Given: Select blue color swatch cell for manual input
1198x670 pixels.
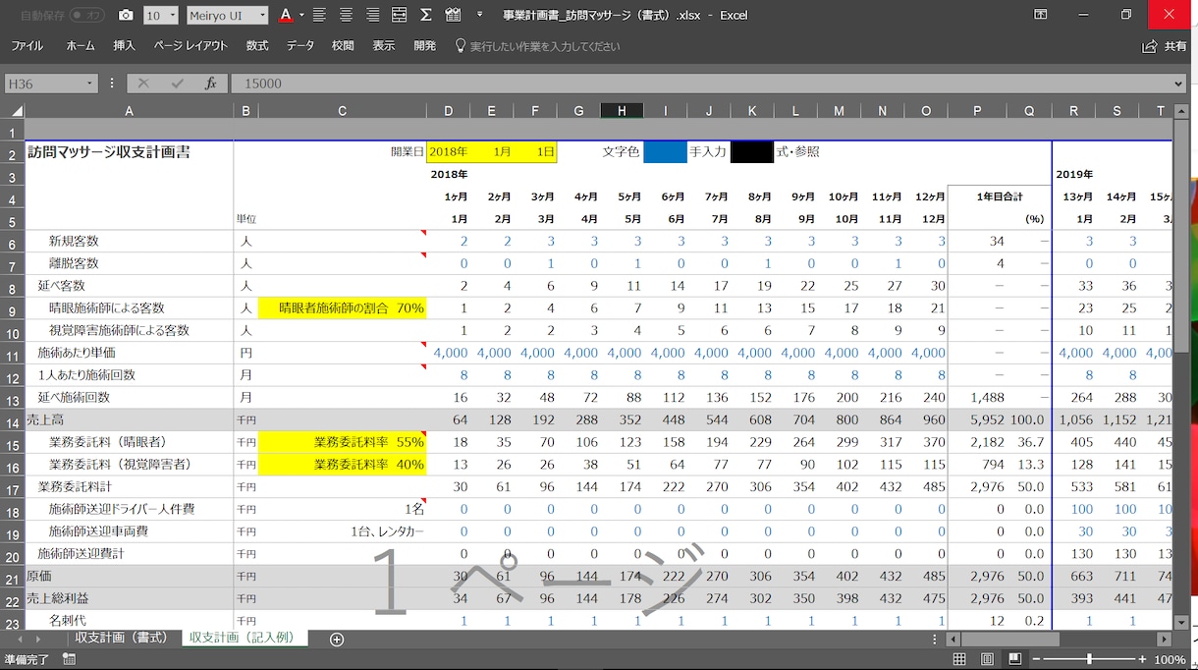Looking at the screenshot, I should [x=666, y=152].
